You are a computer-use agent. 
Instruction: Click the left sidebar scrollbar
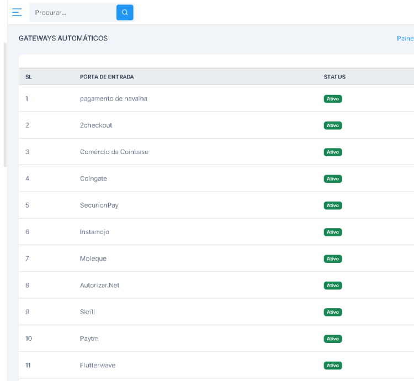point(5,105)
